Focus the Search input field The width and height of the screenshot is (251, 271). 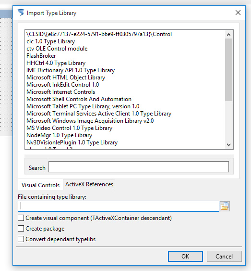pos(139,167)
